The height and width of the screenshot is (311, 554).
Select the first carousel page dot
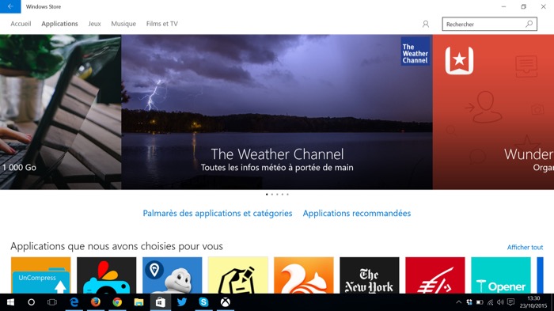[267, 195]
